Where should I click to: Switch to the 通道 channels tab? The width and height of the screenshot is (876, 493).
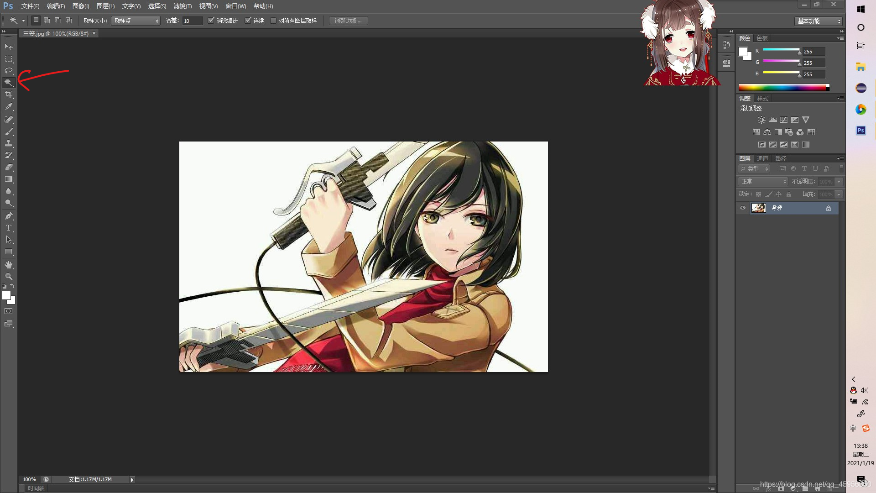pyautogui.click(x=762, y=158)
